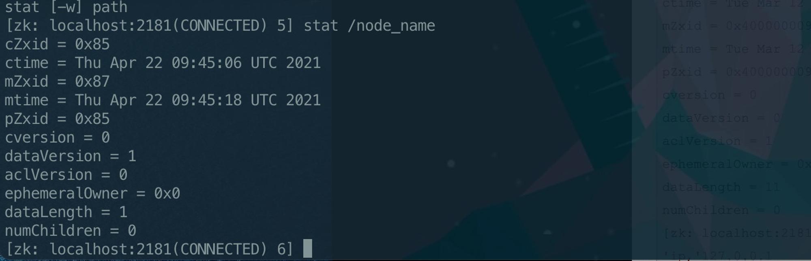Click faded 'dataLength = 11' in the right panel
This screenshot has width=811, height=261.
pos(721,187)
